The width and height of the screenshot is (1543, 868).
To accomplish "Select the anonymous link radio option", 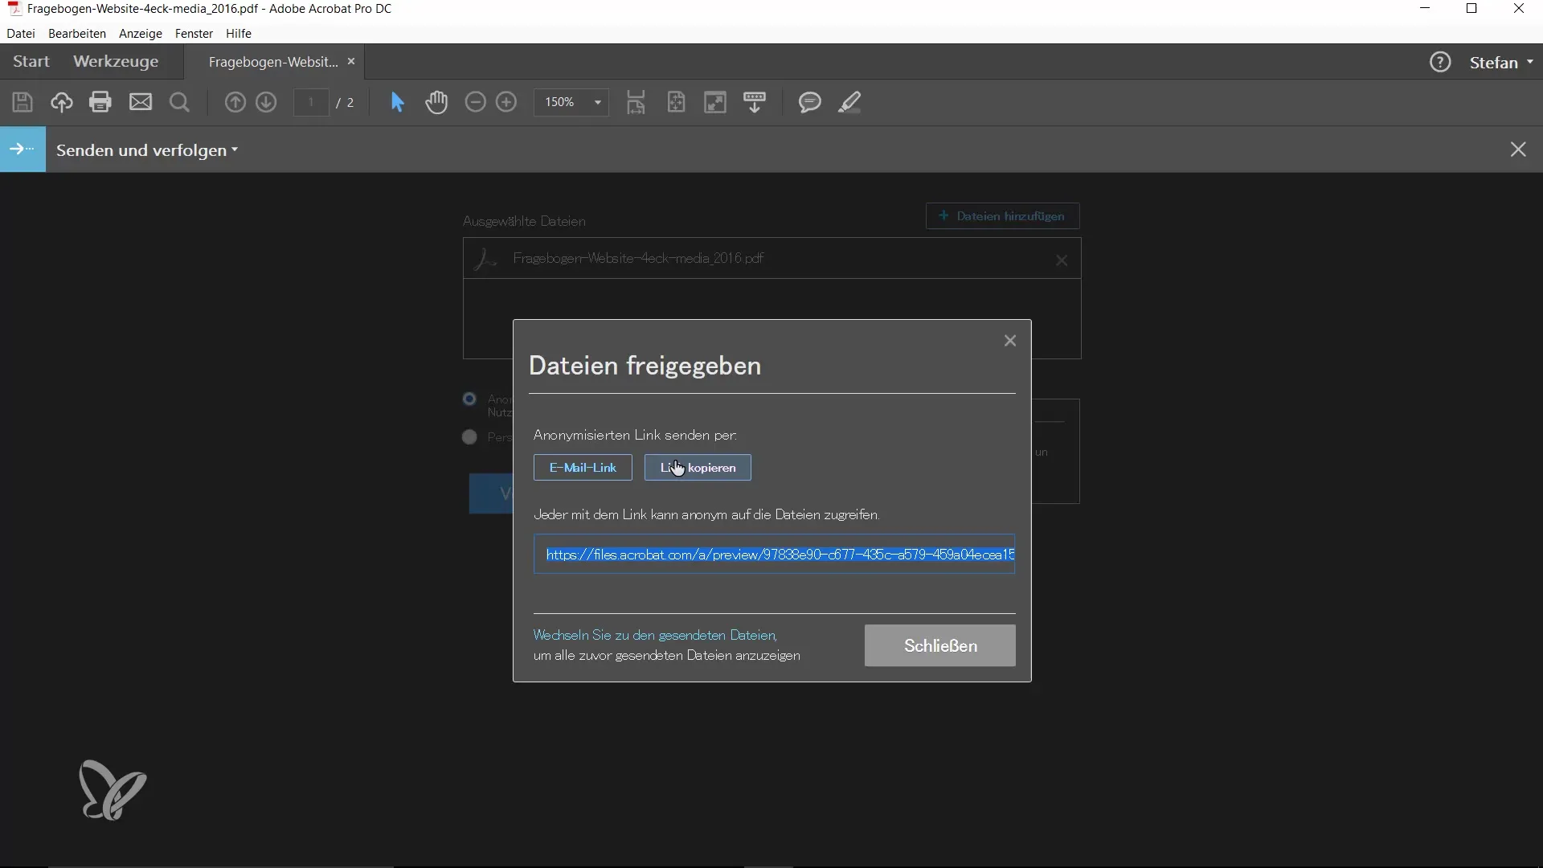I will (x=470, y=399).
